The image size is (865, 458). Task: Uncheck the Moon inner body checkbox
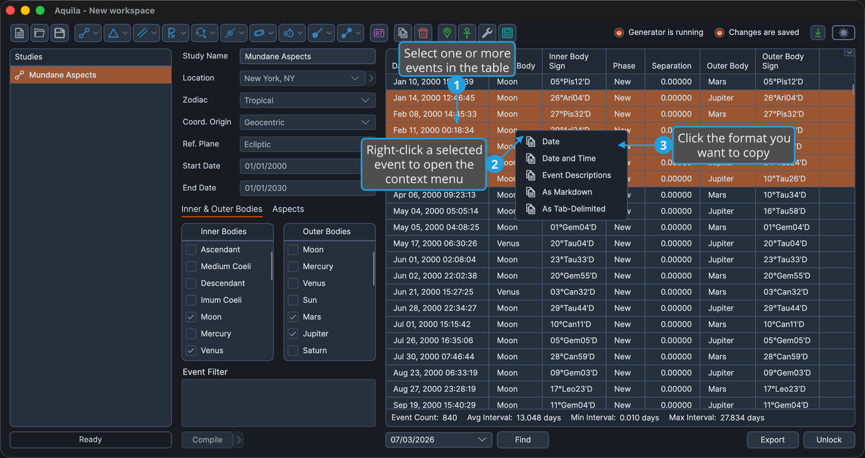(x=191, y=317)
